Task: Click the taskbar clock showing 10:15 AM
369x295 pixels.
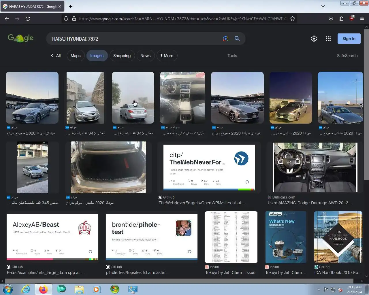Action: [x=354, y=290]
